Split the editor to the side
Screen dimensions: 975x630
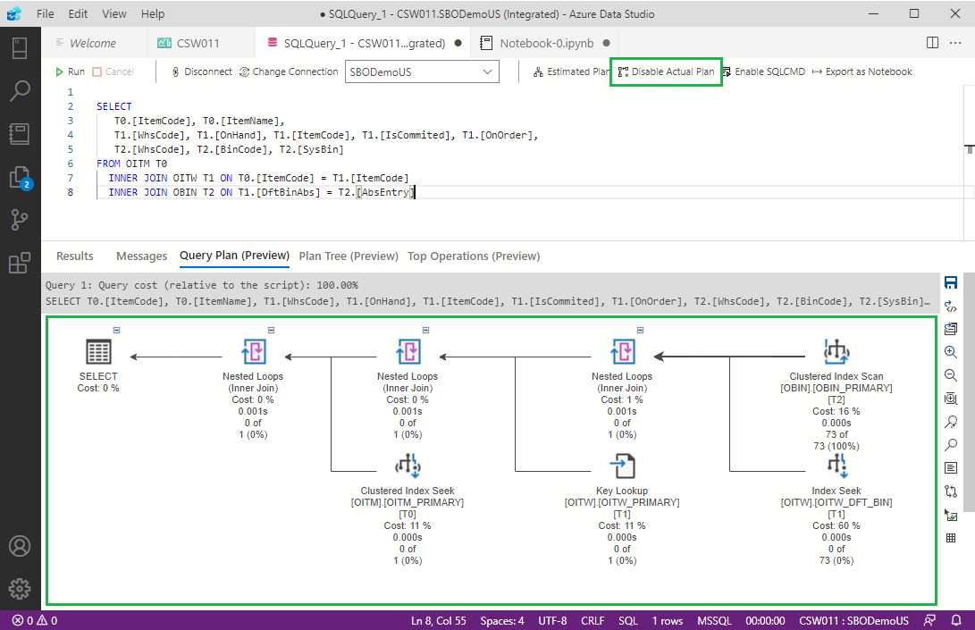(x=932, y=43)
